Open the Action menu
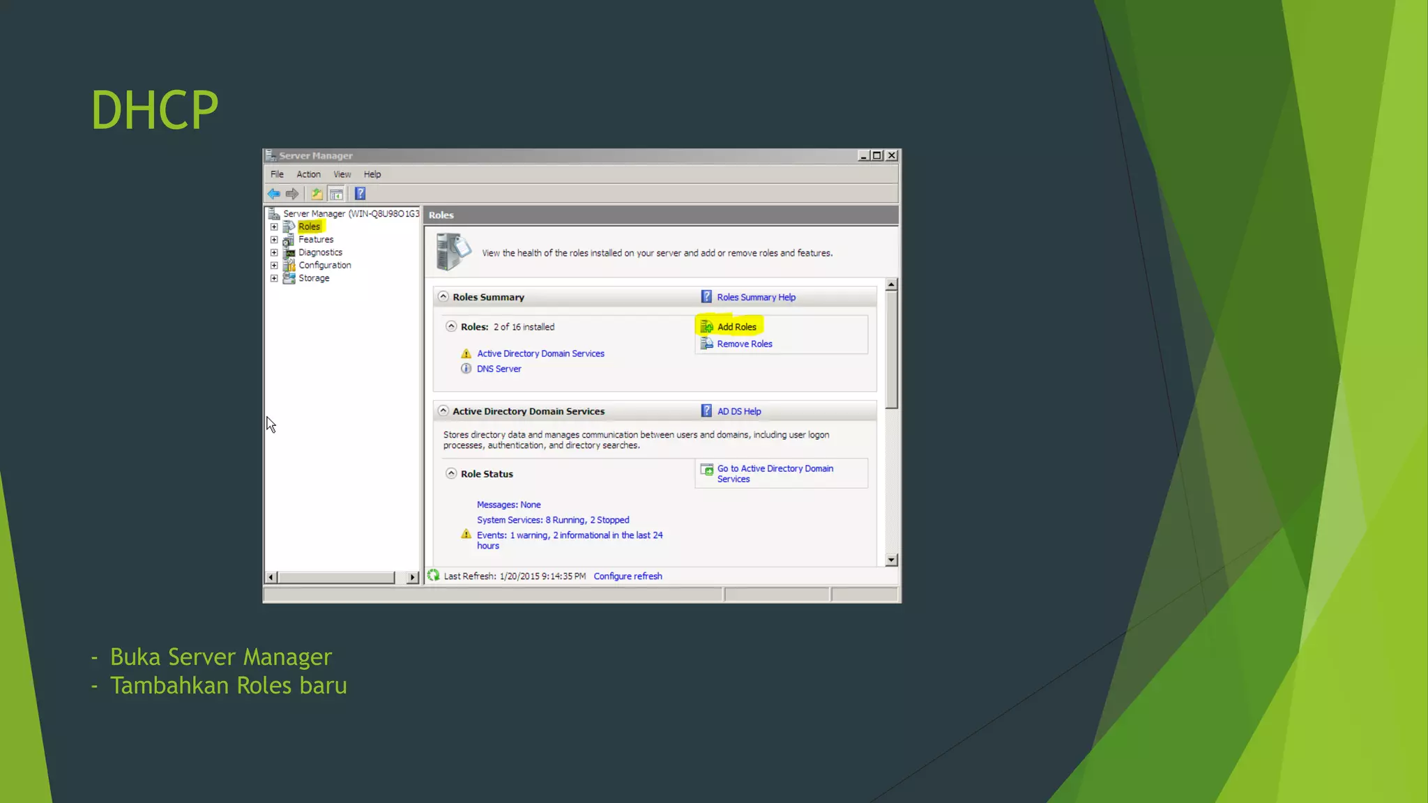This screenshot has width=1428, height=803. (x=308, y=174)
